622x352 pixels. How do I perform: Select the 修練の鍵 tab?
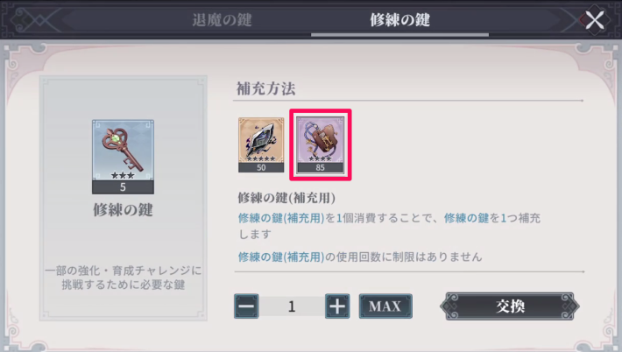[x=399, y=20]
